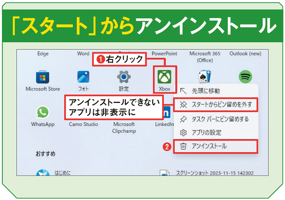Choose 先頭に移動 in the context menu

pos(216,91)
